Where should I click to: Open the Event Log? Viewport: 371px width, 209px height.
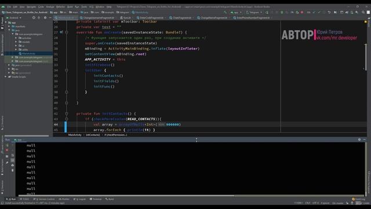pyautogui.click(x=359, y=199)
